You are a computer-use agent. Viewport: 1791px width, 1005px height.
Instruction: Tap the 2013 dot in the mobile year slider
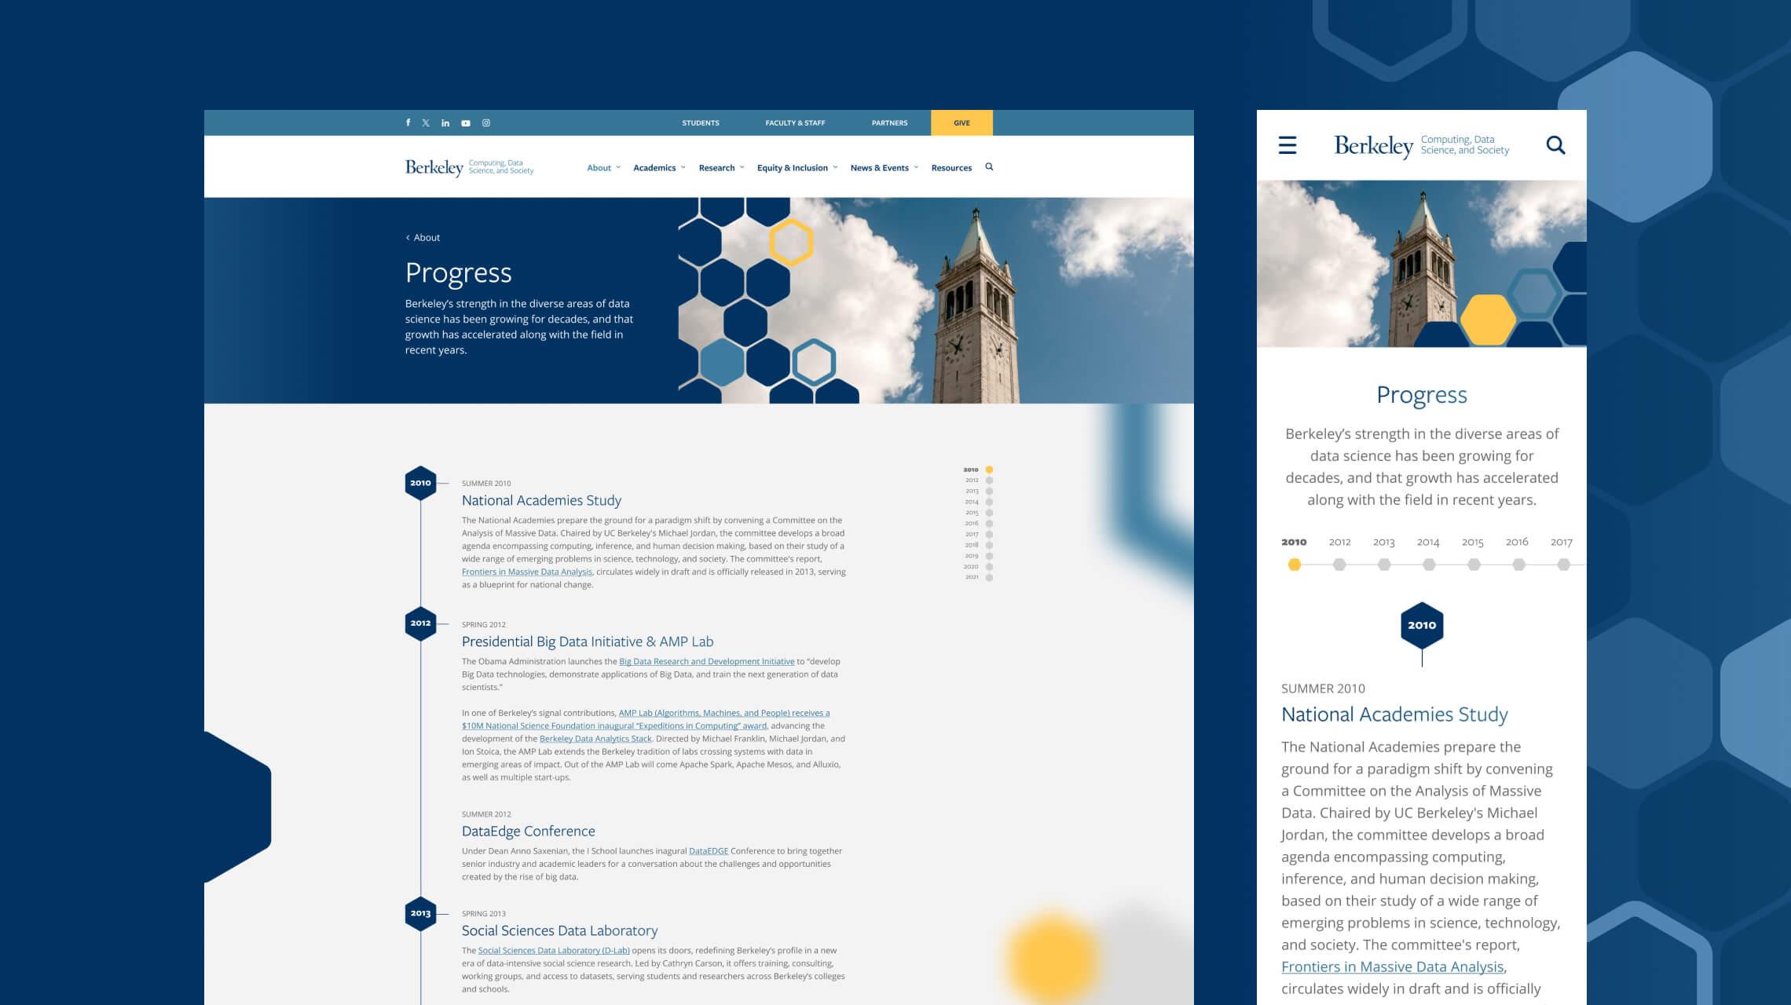[x=1384, y=565]
